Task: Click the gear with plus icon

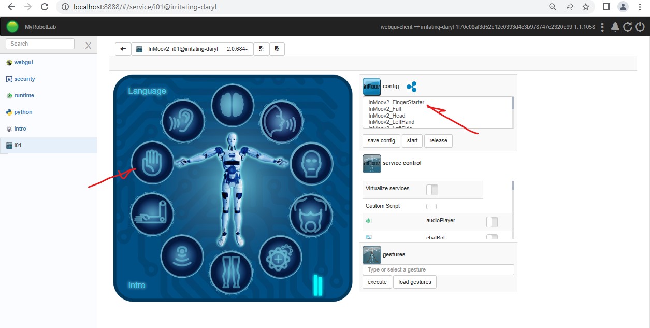Action: pyautogui.click(x=280, y=258)
